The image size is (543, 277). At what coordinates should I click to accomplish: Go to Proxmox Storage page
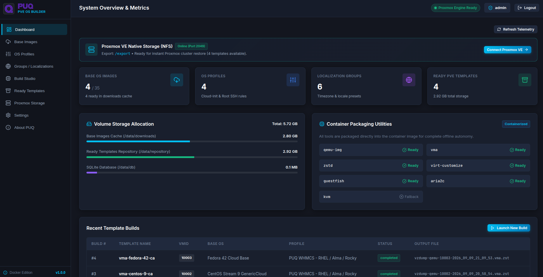[x=34, y=103]
